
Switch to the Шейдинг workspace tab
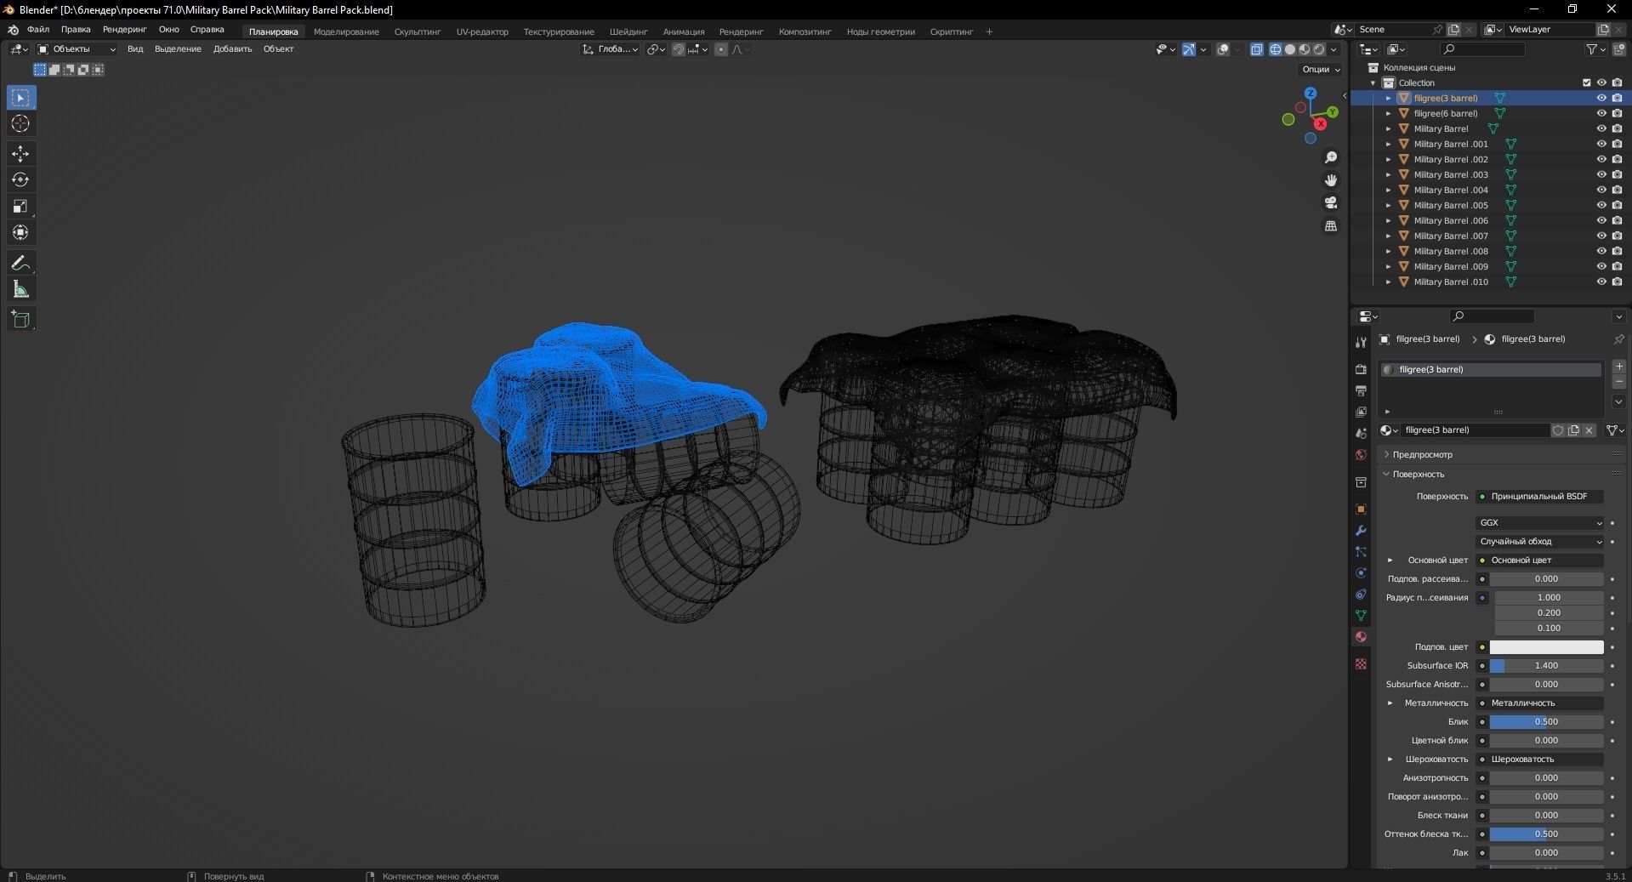click(628, 32)
